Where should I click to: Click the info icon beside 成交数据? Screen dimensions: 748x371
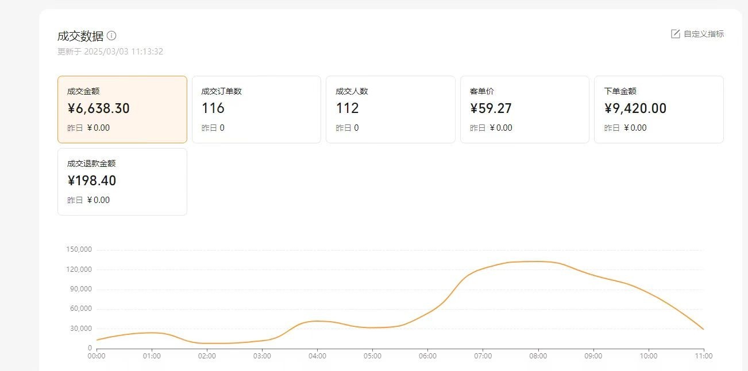[x=111, y=36]
